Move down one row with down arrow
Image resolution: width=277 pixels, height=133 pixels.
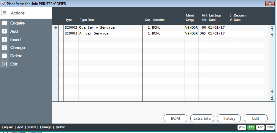click(x=272, y=91)
